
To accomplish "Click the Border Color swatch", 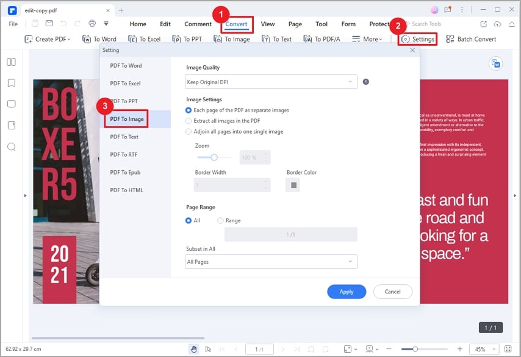I will tap(293, 185).
